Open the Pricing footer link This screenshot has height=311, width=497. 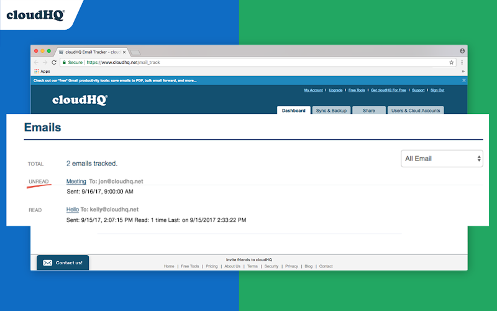click(212, 266)
